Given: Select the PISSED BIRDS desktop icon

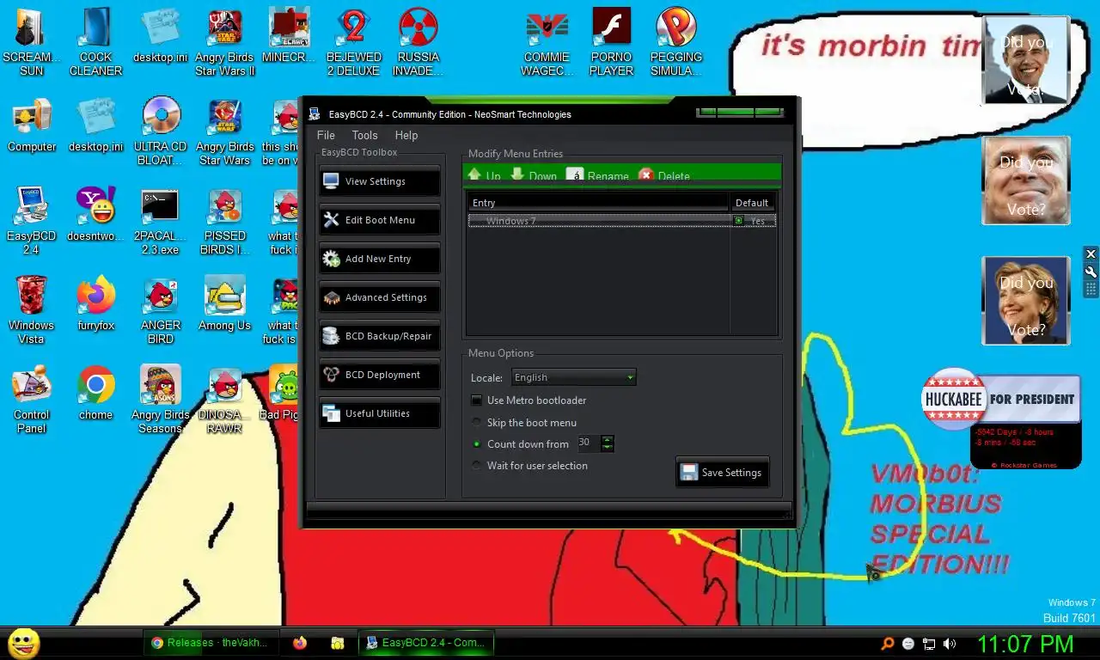Looking at the screenshot, I should click(x=224, y=220).
